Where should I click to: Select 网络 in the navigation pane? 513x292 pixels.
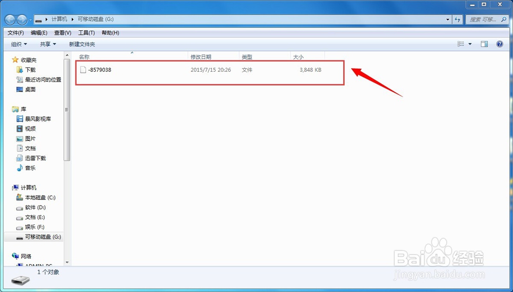point(26,257)
